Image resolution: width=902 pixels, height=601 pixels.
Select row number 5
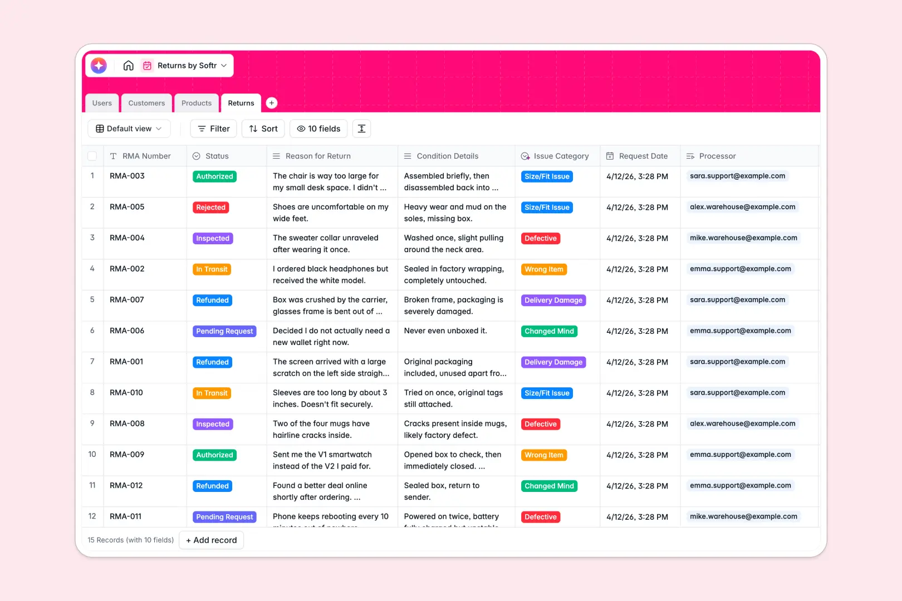[x=92, y=299]
